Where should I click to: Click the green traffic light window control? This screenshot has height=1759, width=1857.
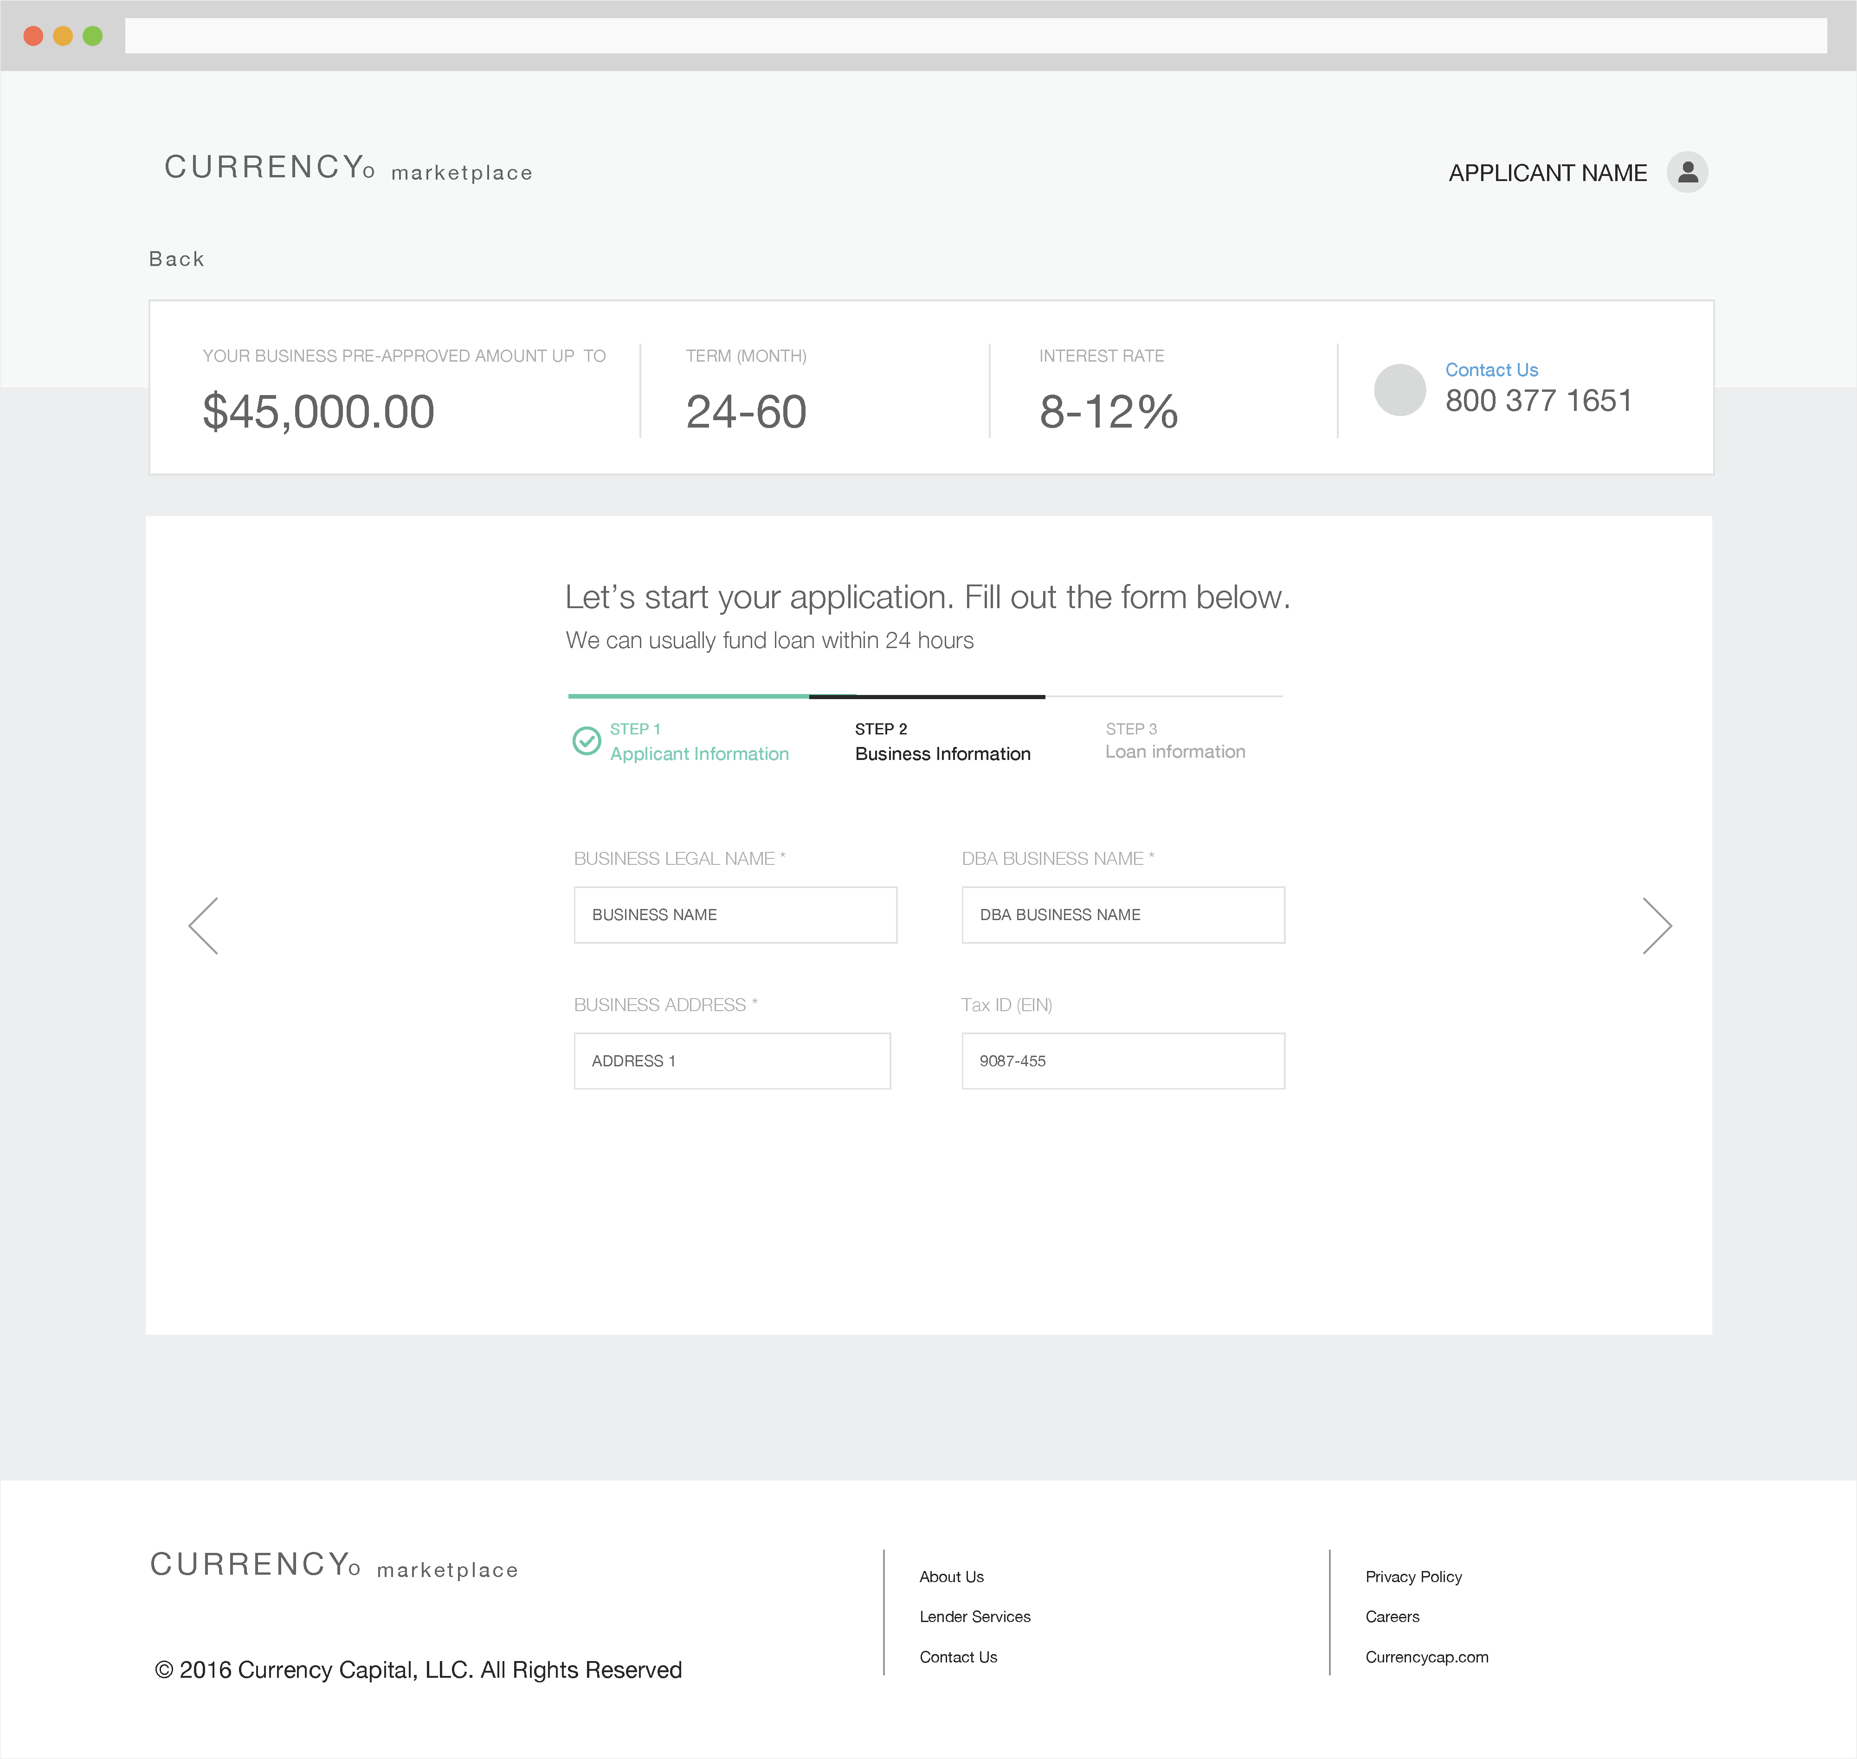point(93,35)
